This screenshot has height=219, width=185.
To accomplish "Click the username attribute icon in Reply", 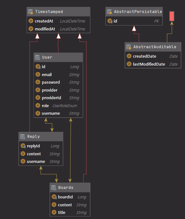I will click(x=23, y=161).
